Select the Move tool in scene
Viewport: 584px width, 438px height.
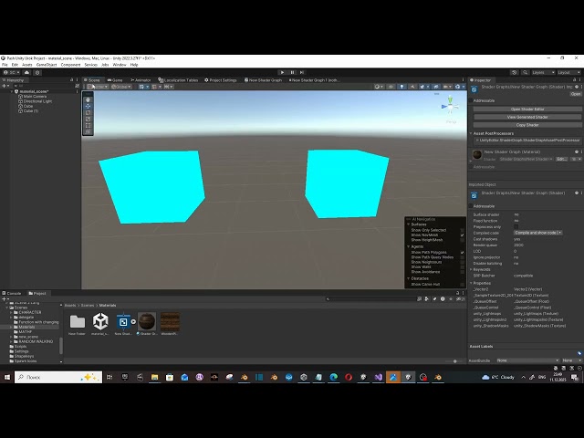click(x=88, y=106)
